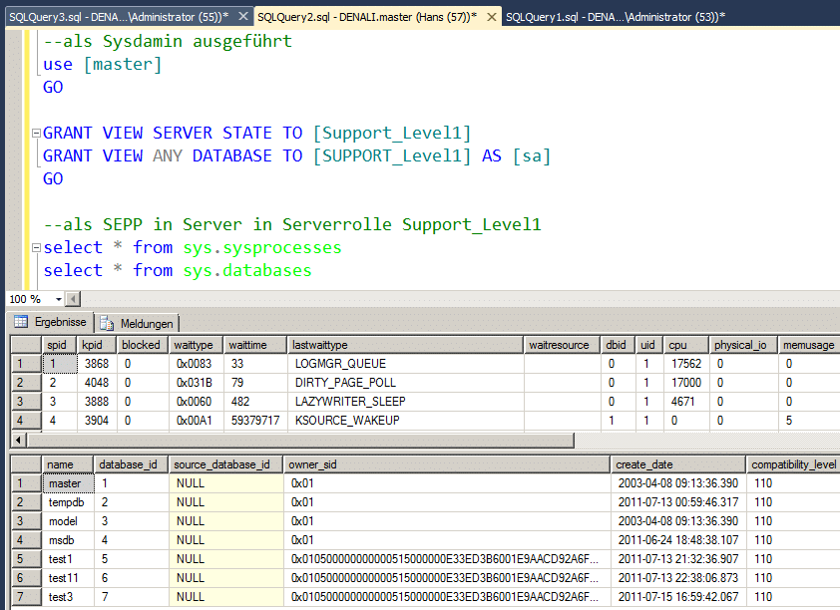Select the KSOURCE_WAKEUP cell
Viewport: 840px width, 610px height.
[x=406, y=421]
